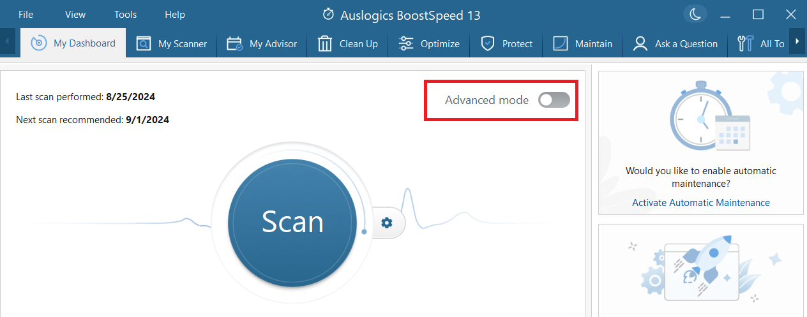This screenshot has height=317, width=807.
Task: Enable the Advanced mode switch
Action: point(554,100)
